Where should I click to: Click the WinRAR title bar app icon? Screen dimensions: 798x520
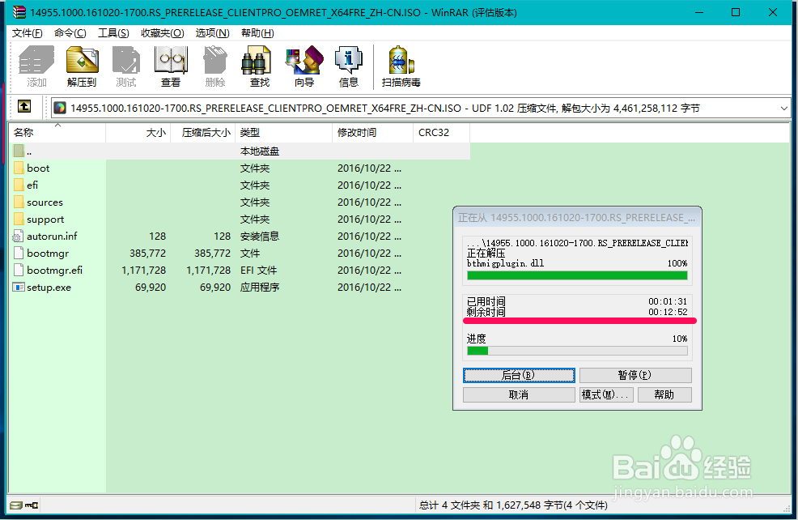[x=19, y=11]
